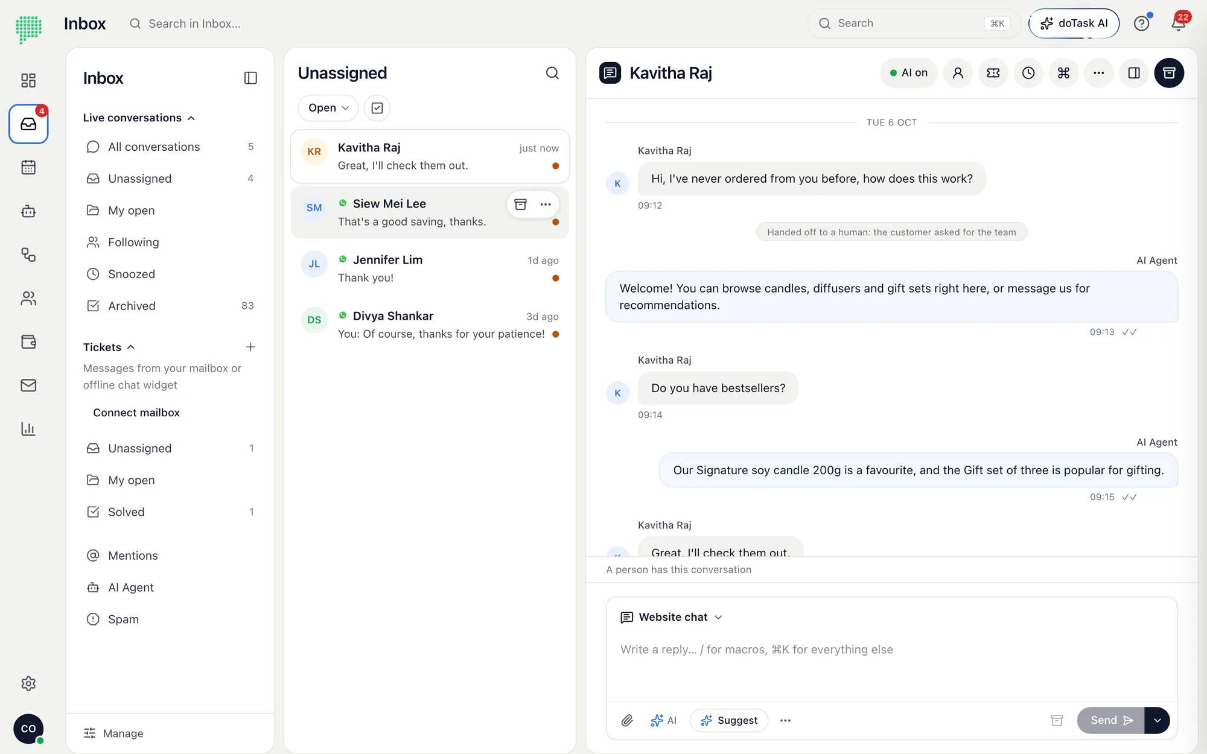This screenshot has height=754, width=1207.
Task: Search within the Unassigned list
Action: click(552, 73)
